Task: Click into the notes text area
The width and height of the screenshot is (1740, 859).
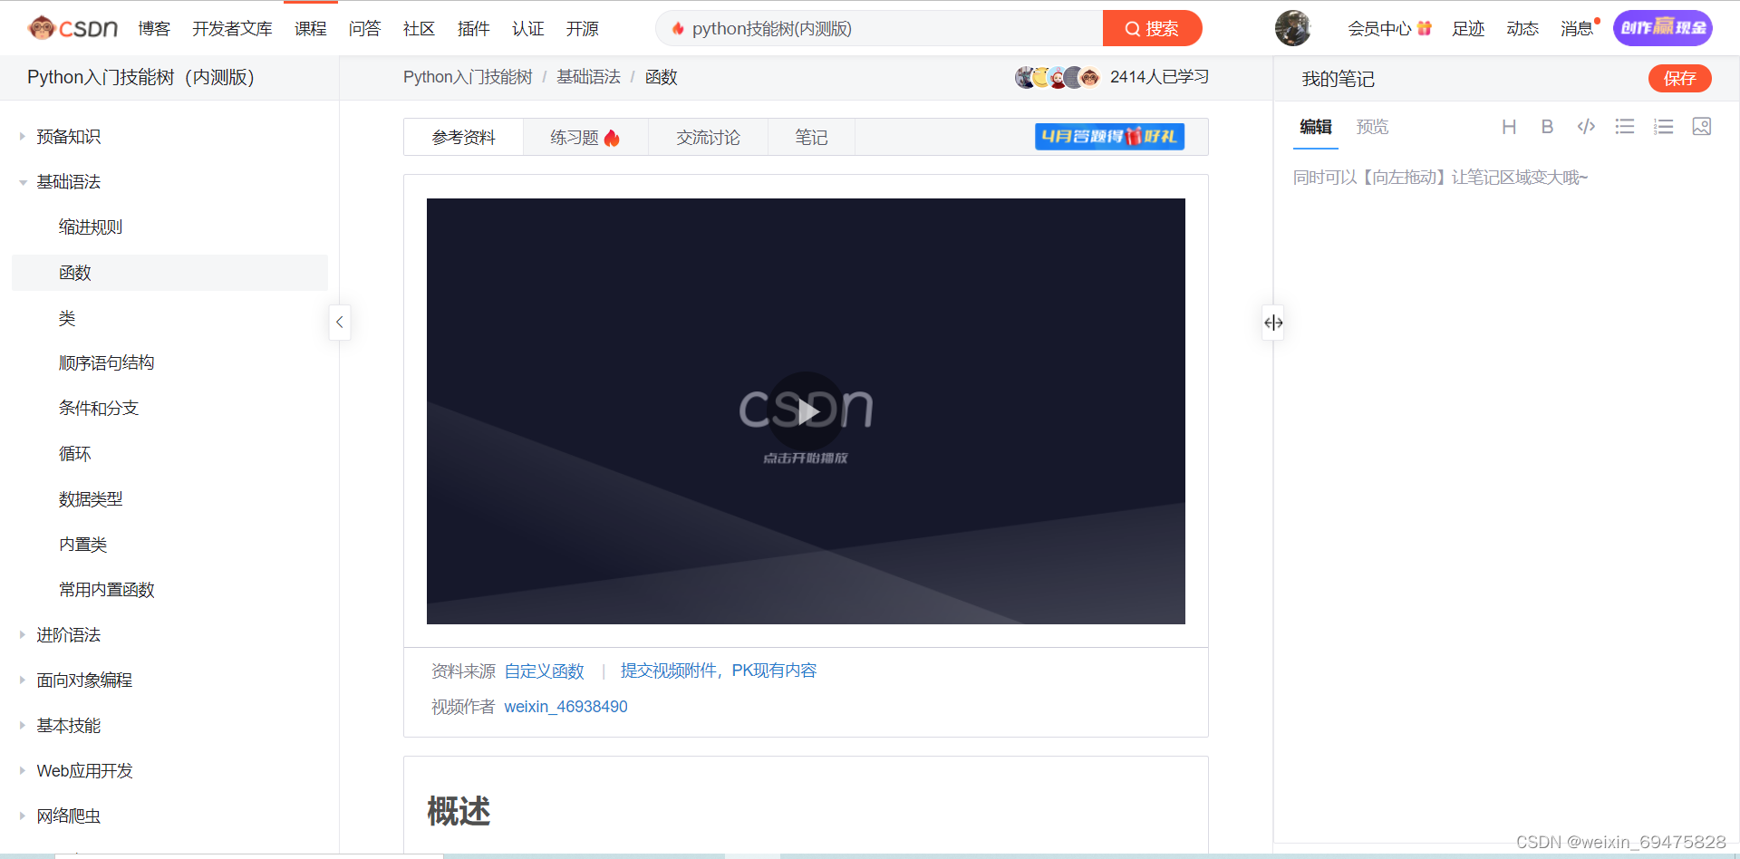Action: tap(1504, 498)
